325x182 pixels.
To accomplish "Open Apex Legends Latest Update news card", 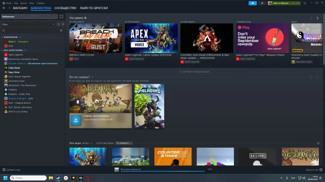I will [151, 38].
